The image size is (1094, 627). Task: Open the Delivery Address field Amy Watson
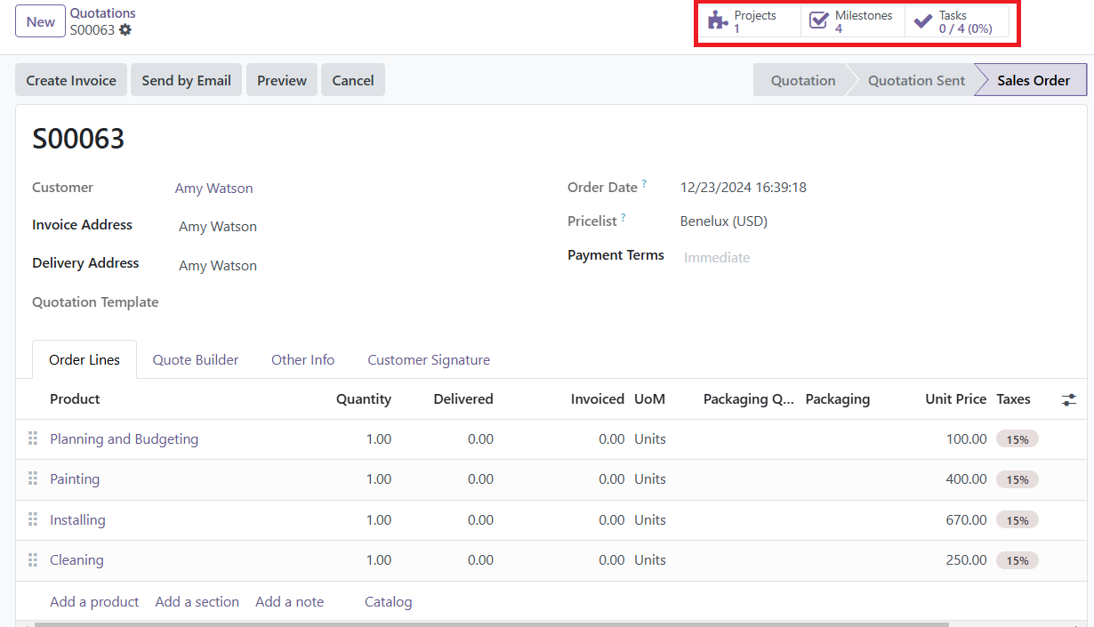click(218, 265)
